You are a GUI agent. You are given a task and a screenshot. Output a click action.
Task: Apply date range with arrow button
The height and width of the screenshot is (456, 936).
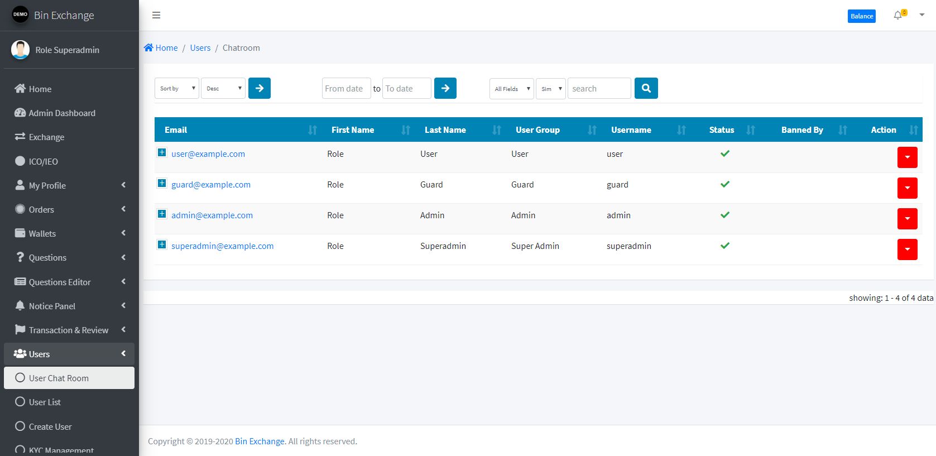click(445, 88)
